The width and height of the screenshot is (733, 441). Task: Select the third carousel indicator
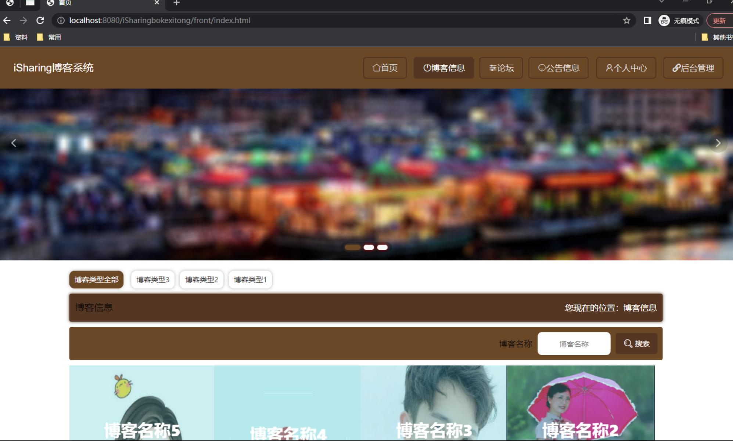(x=382, y=247)
